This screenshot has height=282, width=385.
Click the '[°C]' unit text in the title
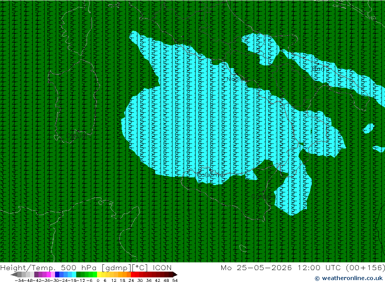tap(140, 267)
